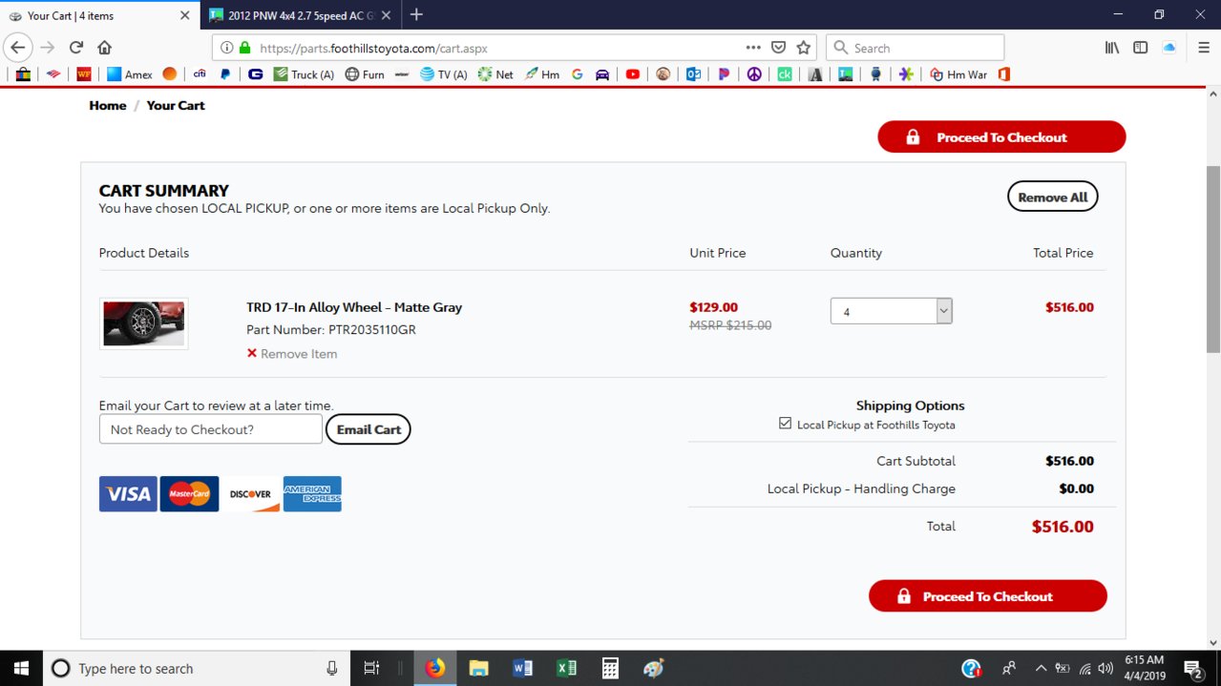Image resolution: width=1221 pixels, height=686 pixels.
Task: Bookmark this page with the star icon
Action: coord(804,48)
